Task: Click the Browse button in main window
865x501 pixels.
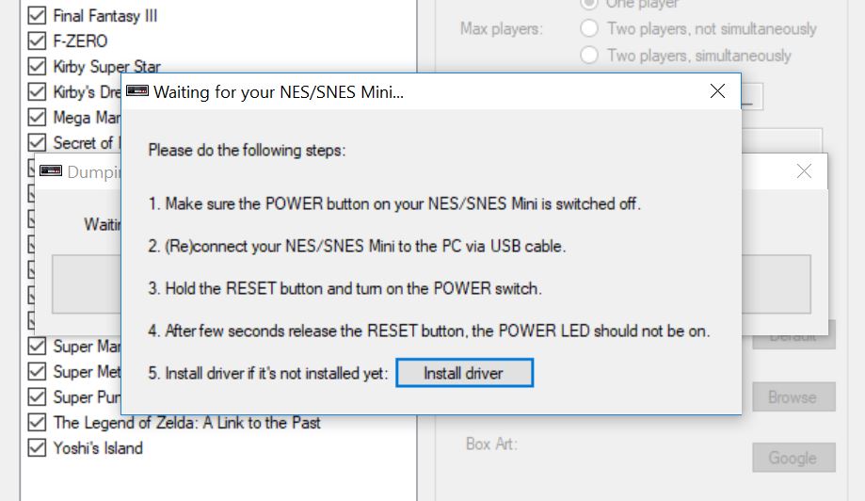Action: click(793, 396)
